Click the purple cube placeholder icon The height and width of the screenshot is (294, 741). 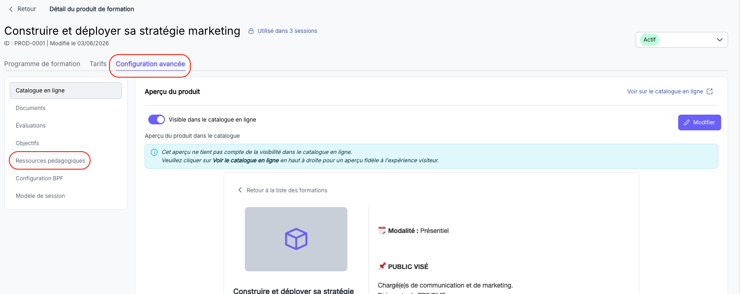[296, 239]
